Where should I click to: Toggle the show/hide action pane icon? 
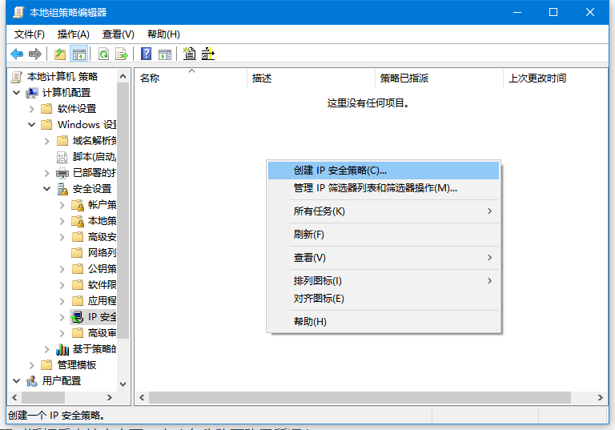[165, 54]
